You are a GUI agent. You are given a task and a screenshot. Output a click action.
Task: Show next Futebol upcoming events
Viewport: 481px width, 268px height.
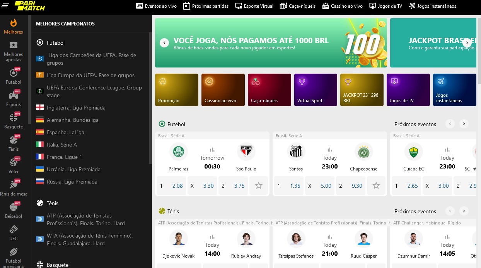pyautogui.click(x=464, y=124)
